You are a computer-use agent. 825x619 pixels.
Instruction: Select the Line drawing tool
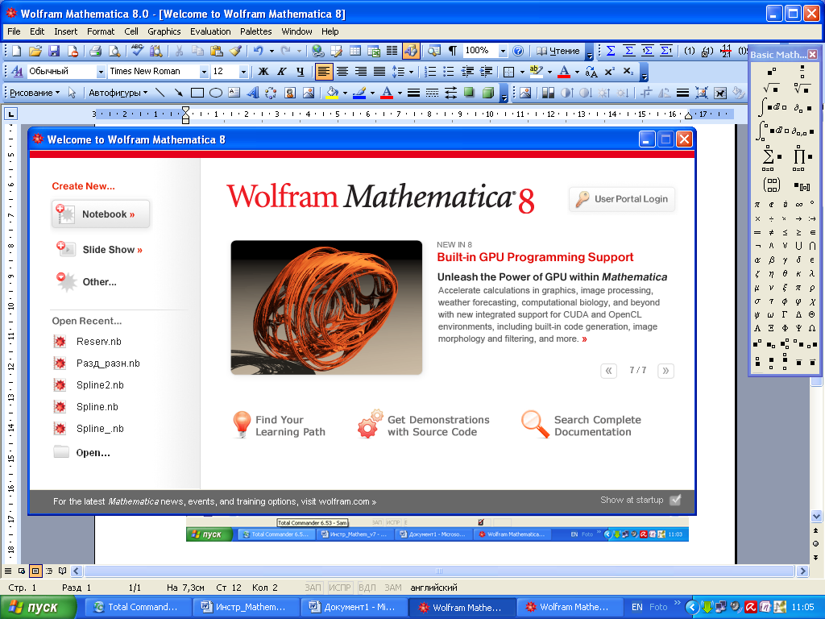coord(160,93)
